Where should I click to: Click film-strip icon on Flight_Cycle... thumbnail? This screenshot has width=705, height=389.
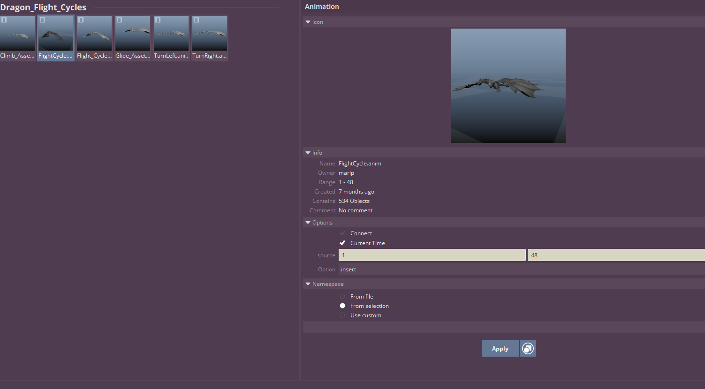click(81, 20)
